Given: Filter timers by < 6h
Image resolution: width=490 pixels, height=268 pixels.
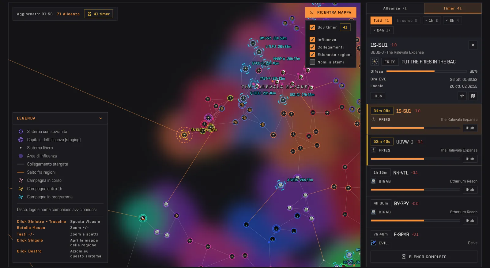Looking at the screenshot, I should [452, 20].
